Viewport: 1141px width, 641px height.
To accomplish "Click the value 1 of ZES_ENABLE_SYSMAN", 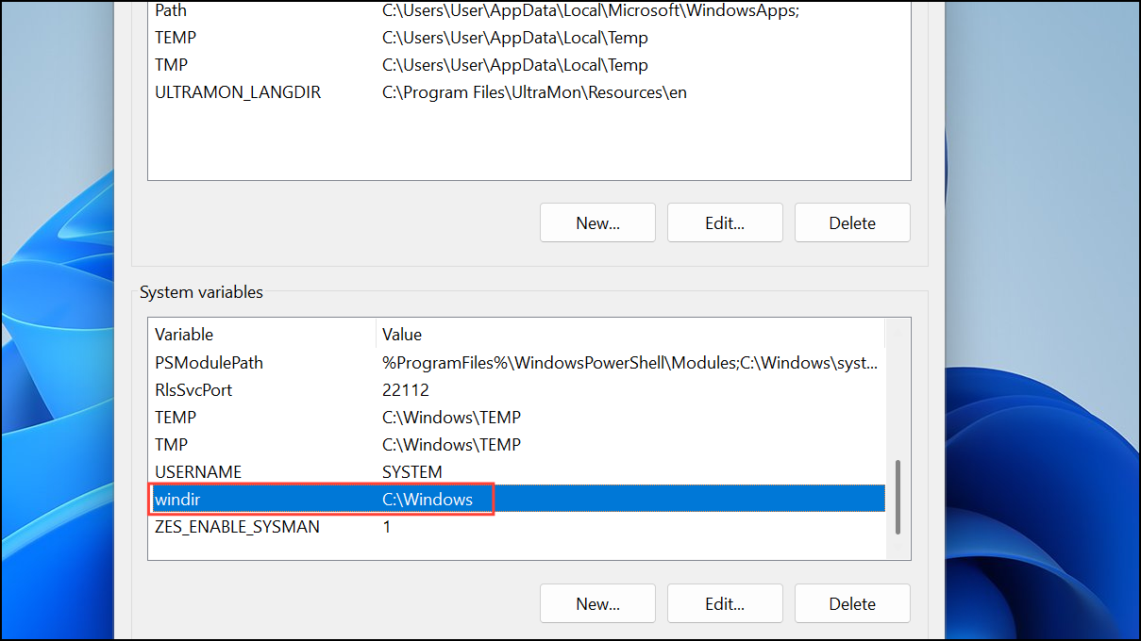I will (387, 527).
